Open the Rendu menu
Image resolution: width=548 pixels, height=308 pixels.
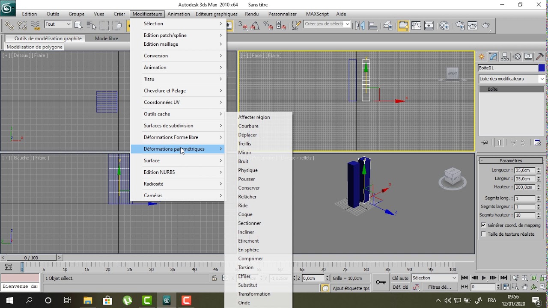(x=252, y=14)
